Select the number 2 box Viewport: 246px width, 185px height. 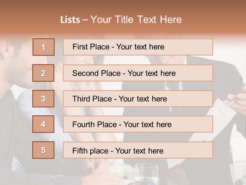click(43, 73)
